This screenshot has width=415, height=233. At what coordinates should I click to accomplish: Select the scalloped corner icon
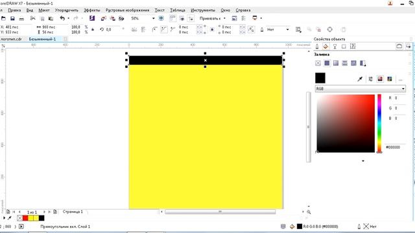pos(164,30)
